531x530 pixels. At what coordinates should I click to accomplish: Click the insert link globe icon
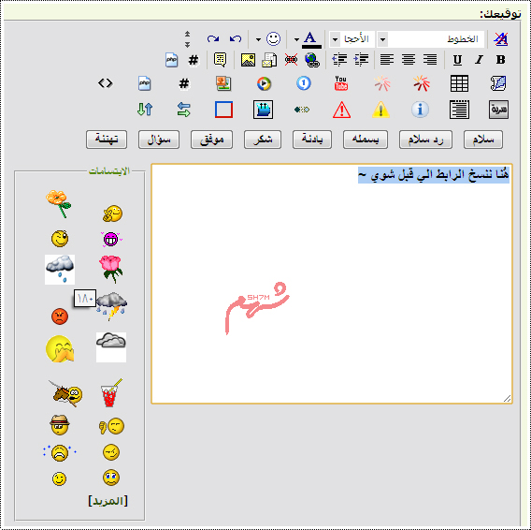pyautogui.click(x=312, y=60)
